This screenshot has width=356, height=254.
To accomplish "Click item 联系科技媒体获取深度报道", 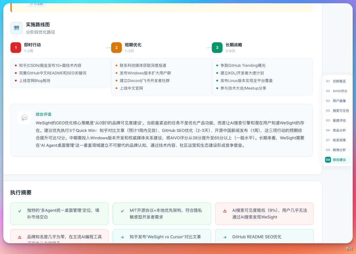I will (x=143, y=65).
